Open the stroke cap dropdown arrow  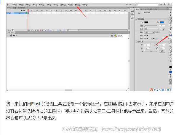point(148,35)
